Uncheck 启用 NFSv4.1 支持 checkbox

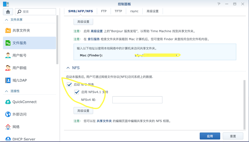click(x=77, y=92)
